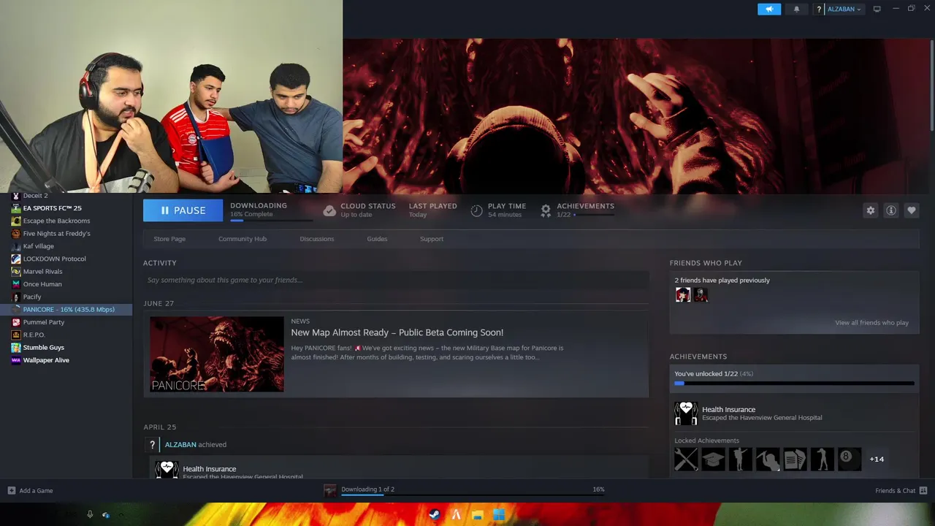935x526 pixels.
Task: Add PANICORE to favorites heart icon
Action: [911, 210]
